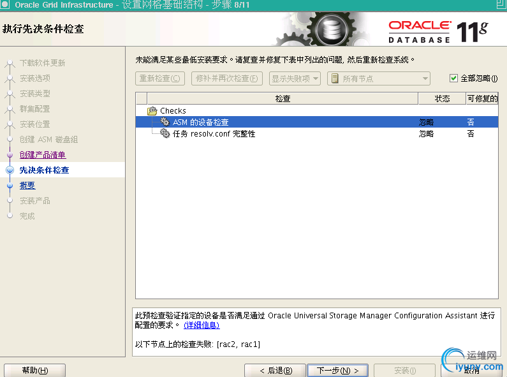
Task: Click 否 in the ASM 的设备检查 row
Action: (x=471, y=122)
